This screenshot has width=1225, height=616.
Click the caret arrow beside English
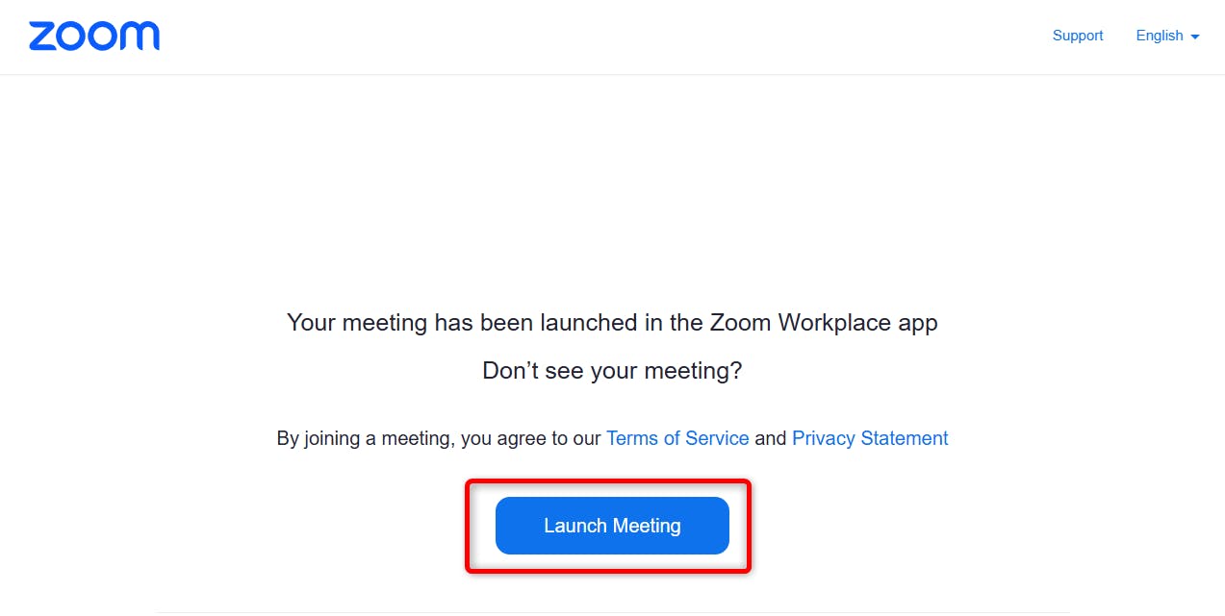1195,37
